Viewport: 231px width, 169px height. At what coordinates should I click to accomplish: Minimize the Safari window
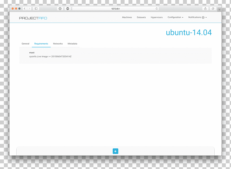[16, 9]
